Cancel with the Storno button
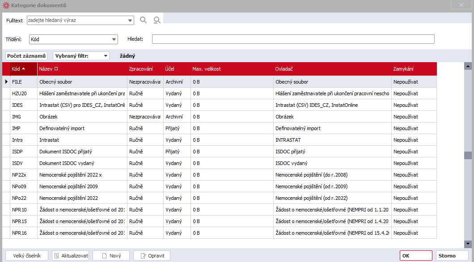474x262 pixels. coord(452,256)
